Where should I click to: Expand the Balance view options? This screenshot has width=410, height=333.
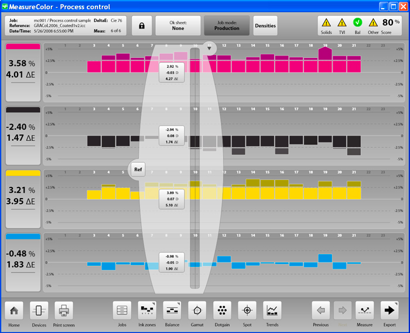coord(172,311)
